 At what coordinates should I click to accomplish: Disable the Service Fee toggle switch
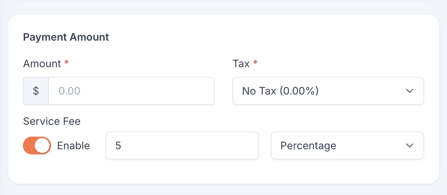pyautogui.click(x=37, y=146)
